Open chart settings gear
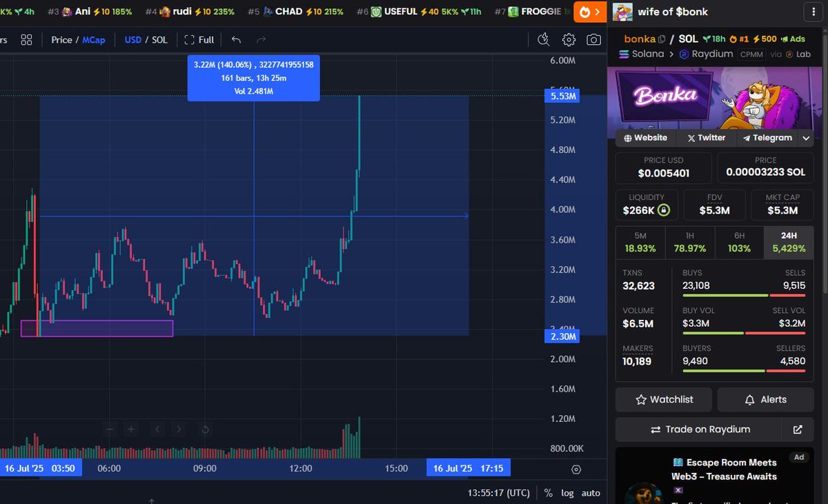This screenshot has width=828, height=504. click(x=569, y=40)
